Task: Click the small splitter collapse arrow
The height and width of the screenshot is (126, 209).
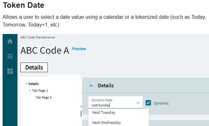Action: coord(81,106)
